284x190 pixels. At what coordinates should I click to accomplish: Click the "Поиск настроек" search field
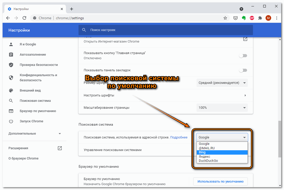click(165, 30)
